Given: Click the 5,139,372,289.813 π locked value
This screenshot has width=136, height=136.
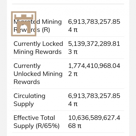Looking at the screenshot, I should pyautogui.click(x=94, y=48).
